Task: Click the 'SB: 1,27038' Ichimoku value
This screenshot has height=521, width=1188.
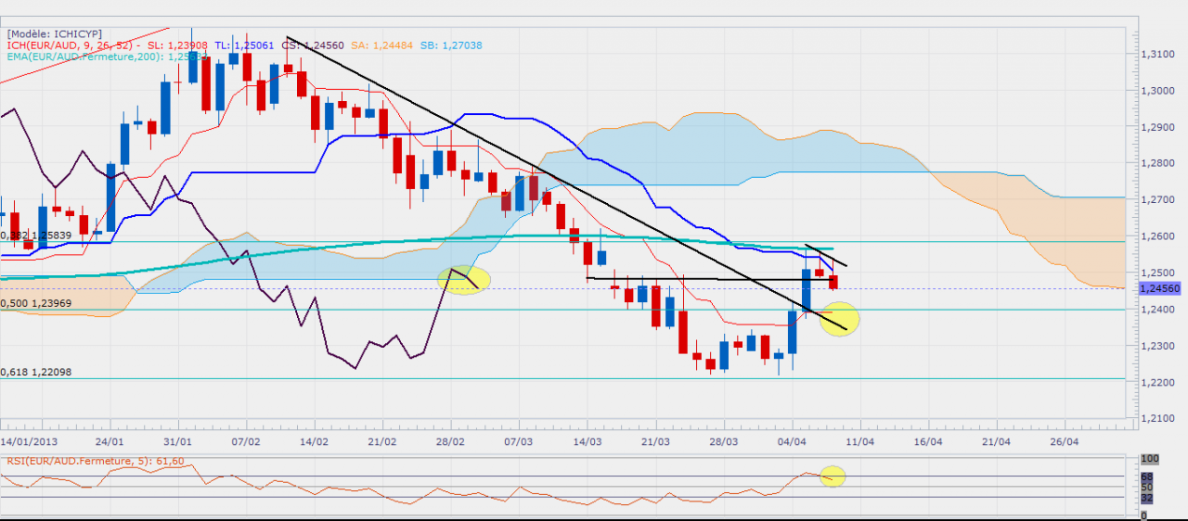Action: (x=451, y=44)
